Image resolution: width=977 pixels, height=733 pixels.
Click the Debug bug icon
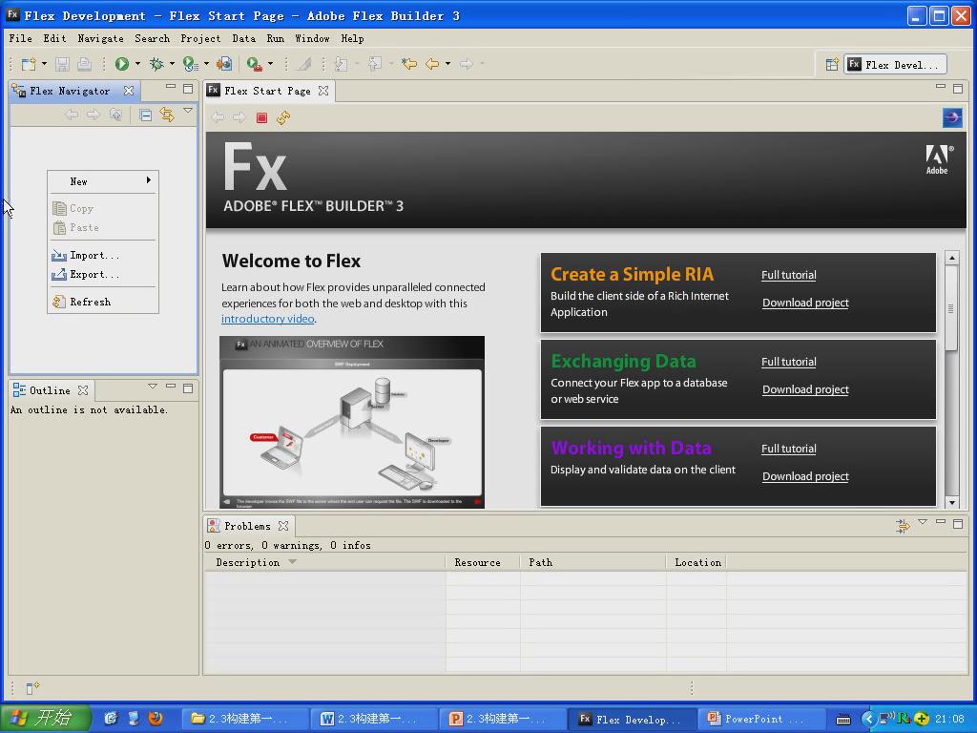[x=156, y=64]
